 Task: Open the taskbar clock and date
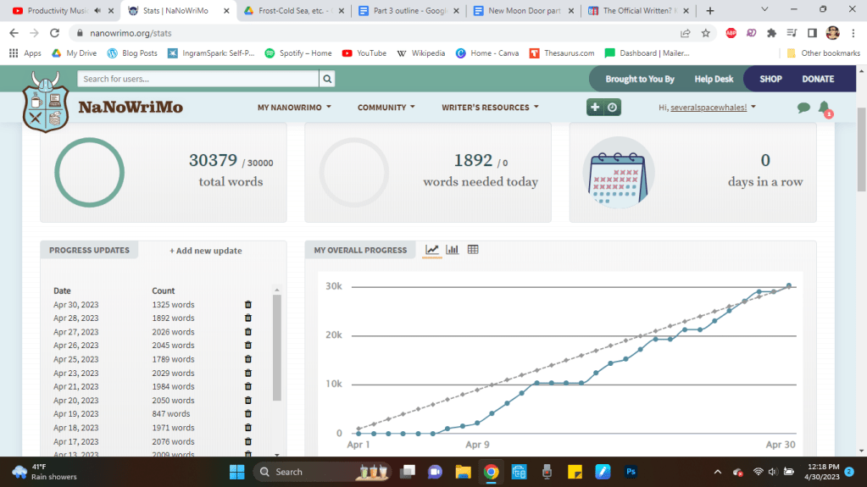[823, 472]
